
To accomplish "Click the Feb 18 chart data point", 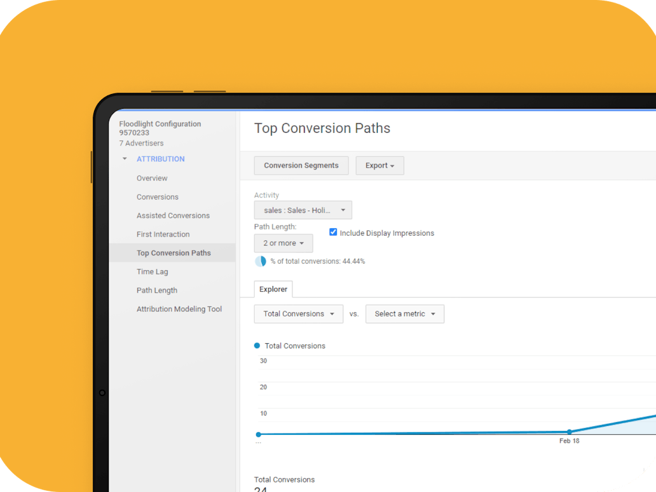I will [x=570, y=432].
